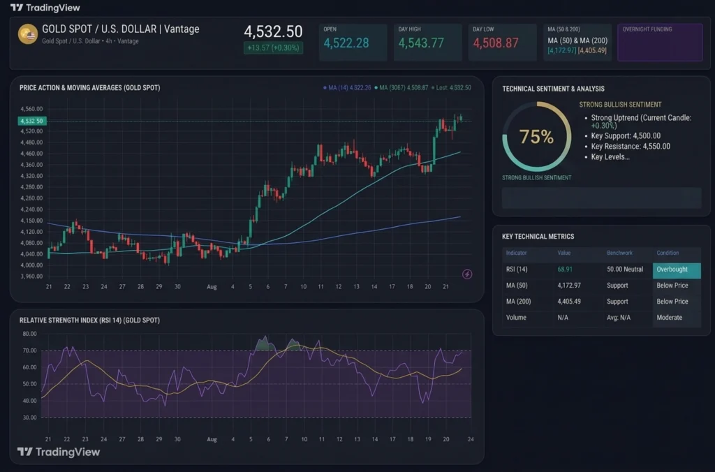Click the 3,960.00 price axis label

point(31,276)
